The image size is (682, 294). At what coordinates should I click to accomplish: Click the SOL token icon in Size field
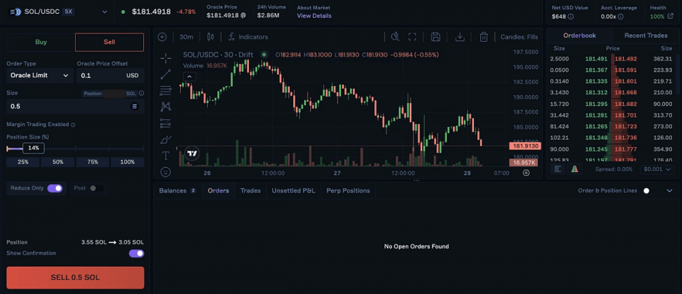[x=134, y=106]
